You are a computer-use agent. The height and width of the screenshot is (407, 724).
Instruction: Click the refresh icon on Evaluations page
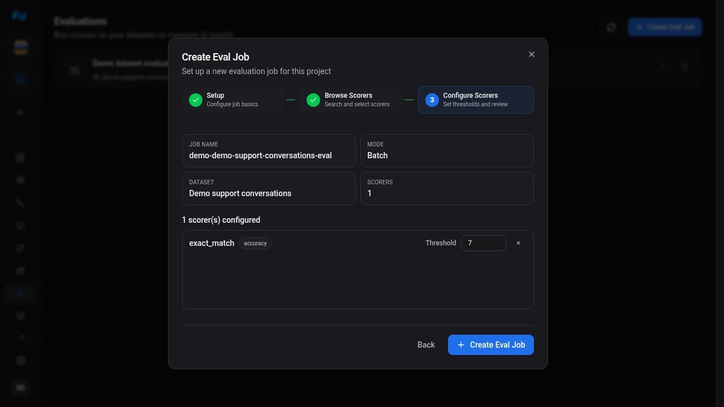(611, 27)
